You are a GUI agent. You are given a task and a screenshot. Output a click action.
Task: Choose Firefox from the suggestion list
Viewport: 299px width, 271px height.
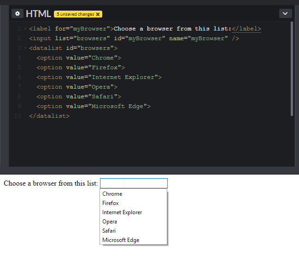(x=133, y=203)
